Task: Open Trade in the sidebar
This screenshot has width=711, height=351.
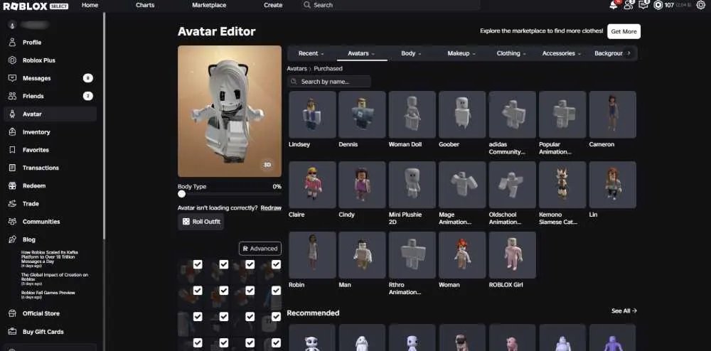Action: (x=50, y=204)
